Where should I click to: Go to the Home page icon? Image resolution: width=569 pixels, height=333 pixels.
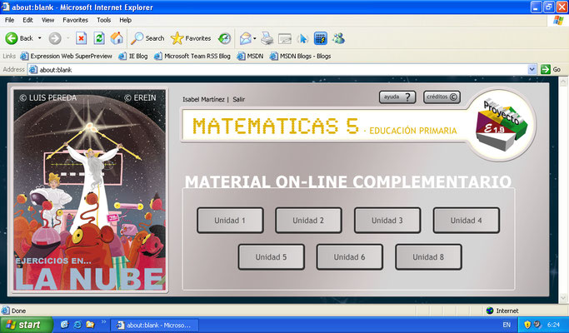pyautogui.click(x=117, y=38)
